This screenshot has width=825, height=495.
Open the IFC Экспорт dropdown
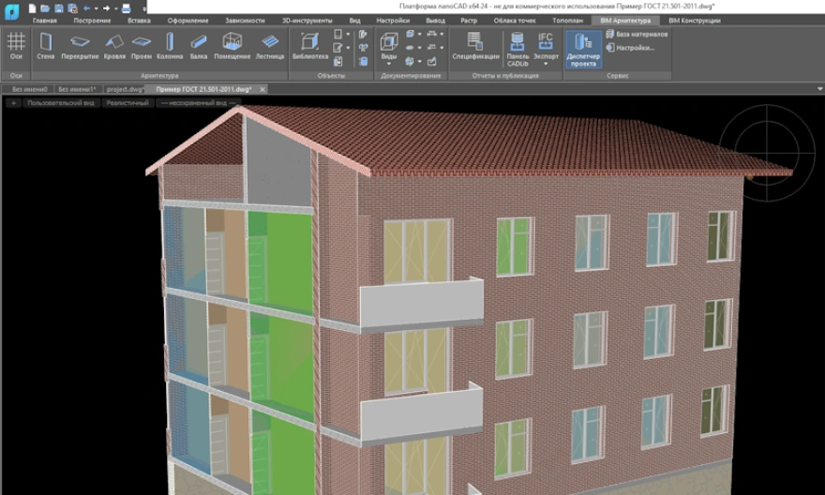546,47
